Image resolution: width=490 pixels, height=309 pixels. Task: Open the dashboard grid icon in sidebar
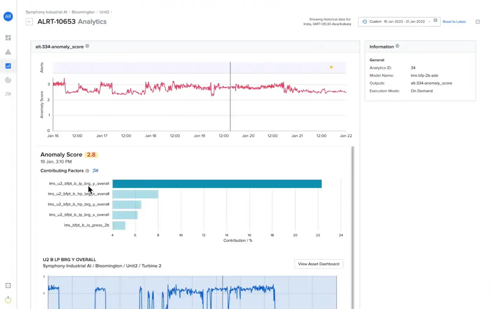(8, 38)
